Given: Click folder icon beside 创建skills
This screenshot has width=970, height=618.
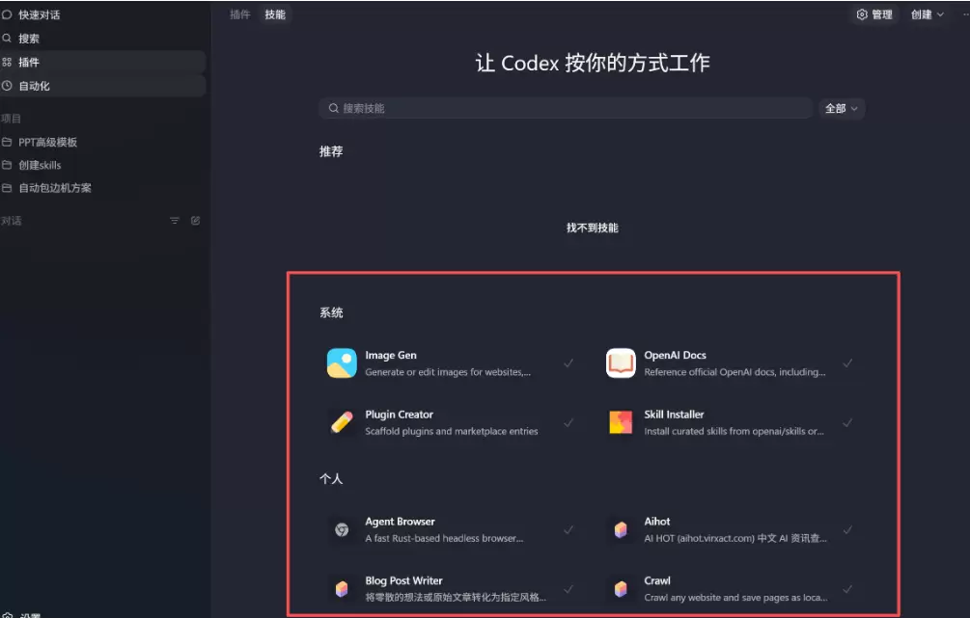Looking at the screenshot, I should [7, 165].
